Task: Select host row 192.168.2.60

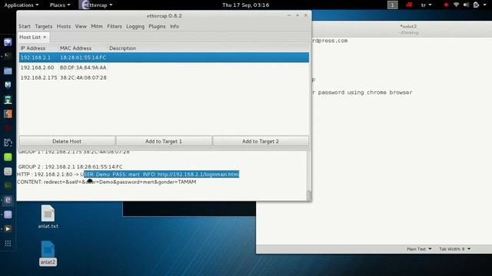Action: (164, 67)
